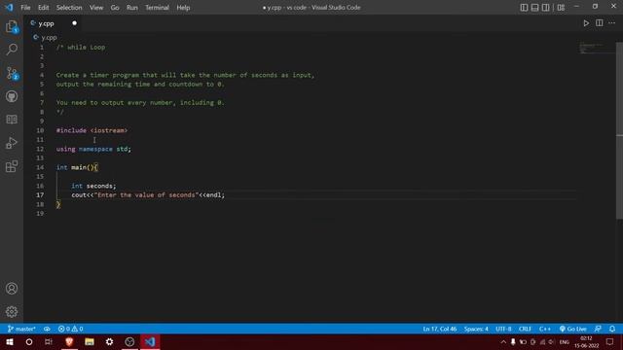
Task: Open the Selection menu
Action: (69, 8)
